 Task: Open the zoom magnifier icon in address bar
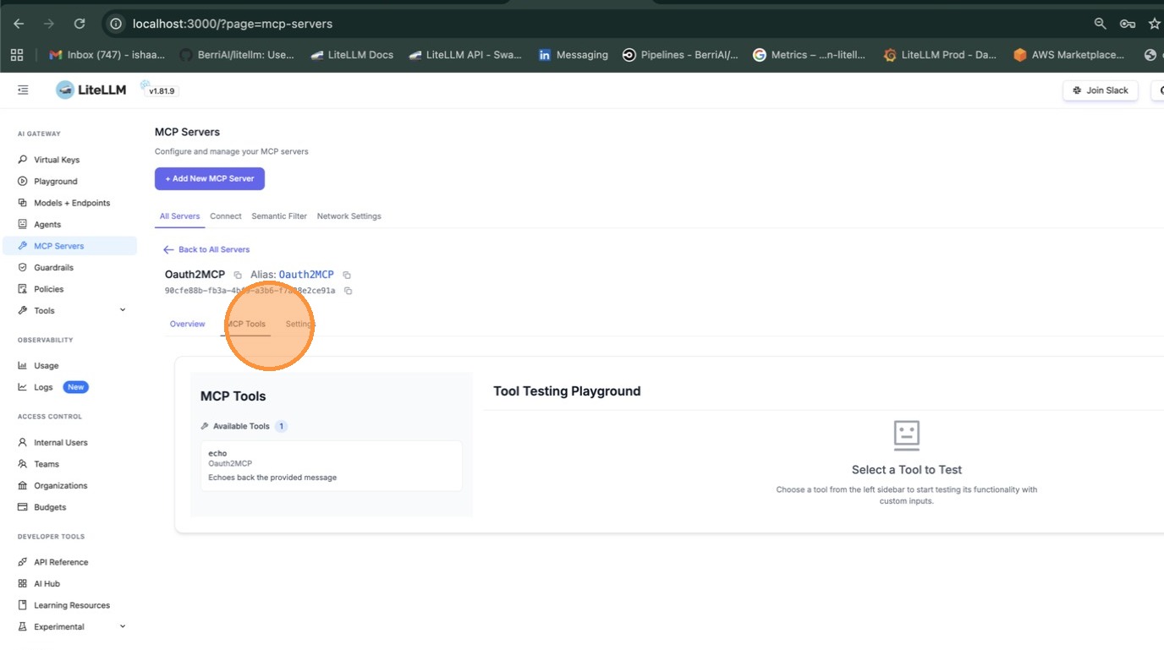(1100, 24)
